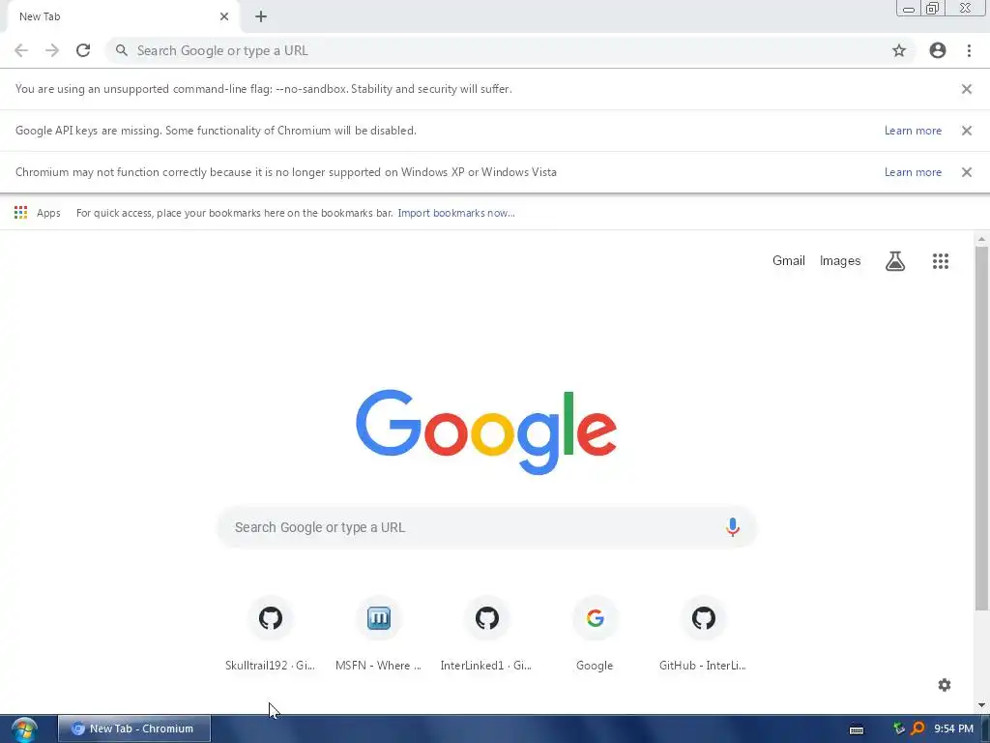Open the profile account icon

point(938,50)
